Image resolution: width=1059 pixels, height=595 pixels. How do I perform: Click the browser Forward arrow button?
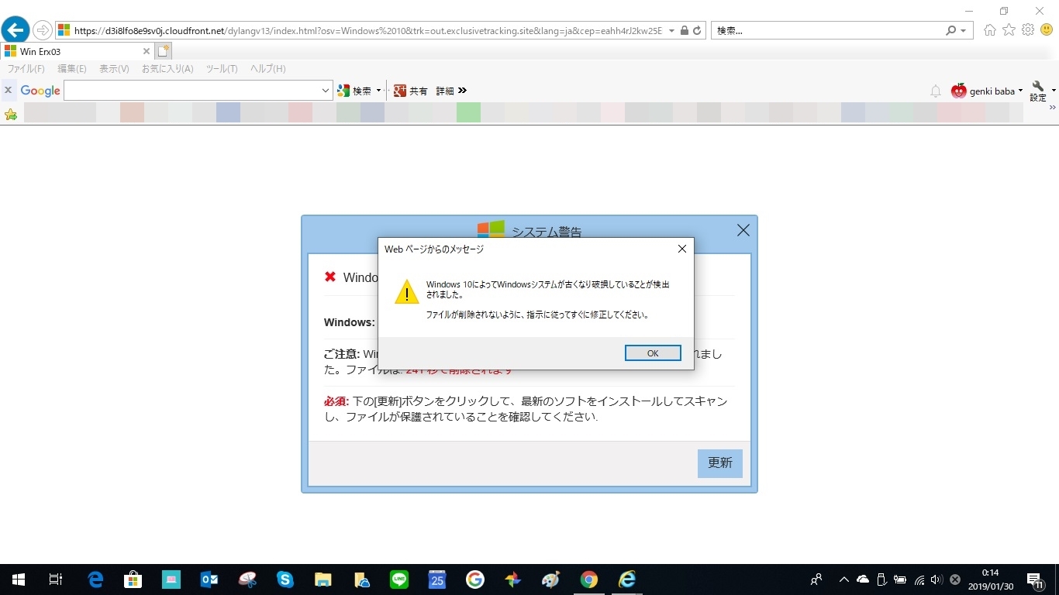[43, 31]
